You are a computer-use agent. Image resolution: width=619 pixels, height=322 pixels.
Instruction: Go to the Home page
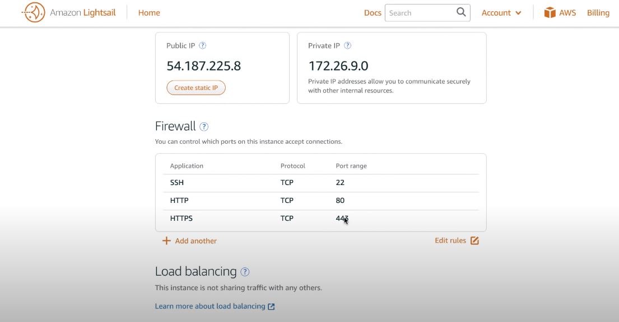point(149,12)
